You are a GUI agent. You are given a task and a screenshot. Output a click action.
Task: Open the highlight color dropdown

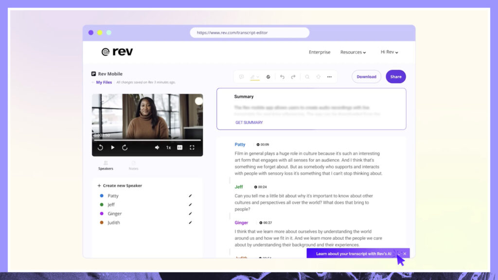click(258, 77)
